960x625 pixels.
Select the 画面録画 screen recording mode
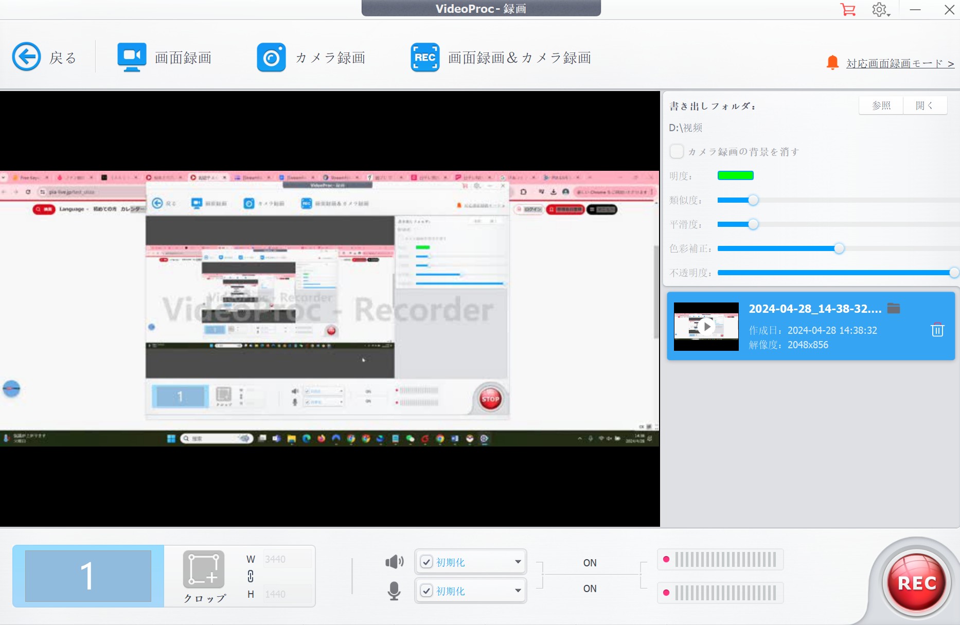[x=164, y=58]
